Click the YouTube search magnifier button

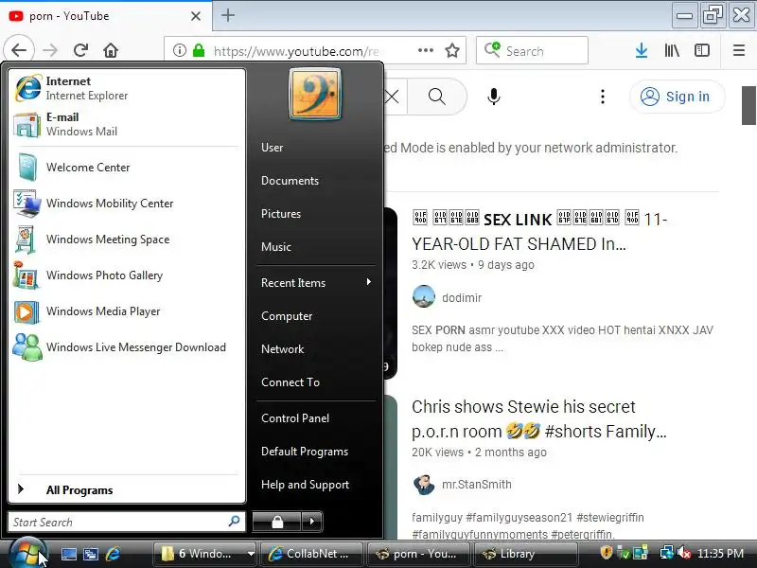click(x=437, y=97)
